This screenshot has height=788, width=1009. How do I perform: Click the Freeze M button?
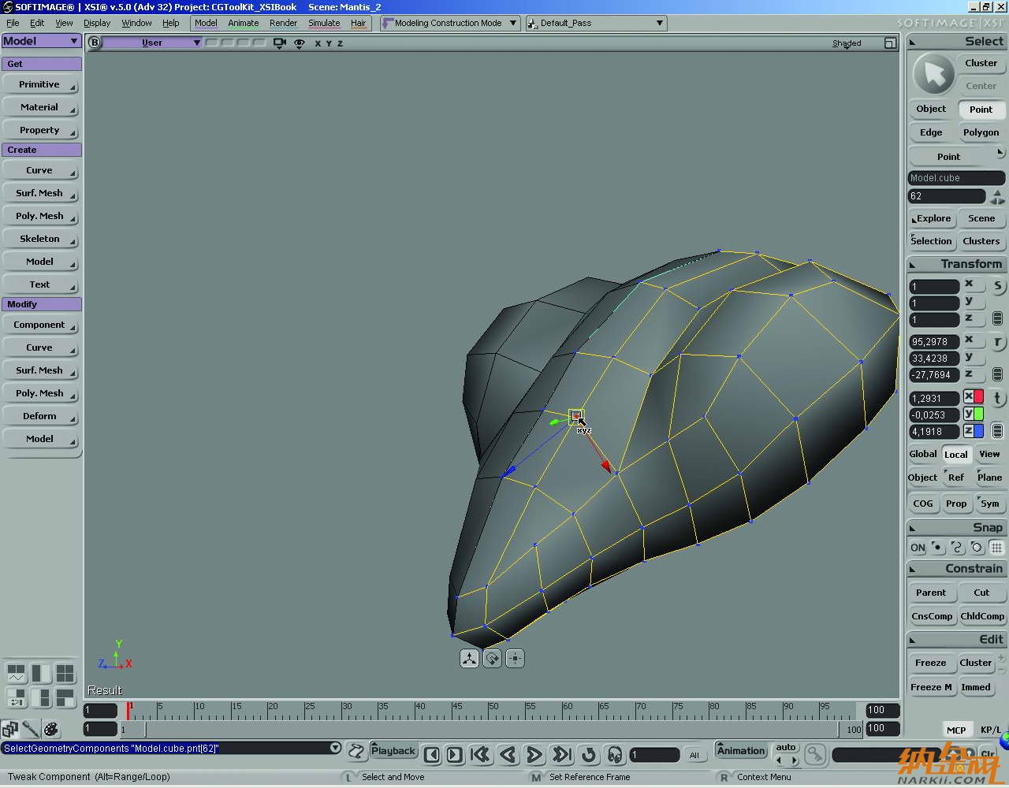coord(932,687)
